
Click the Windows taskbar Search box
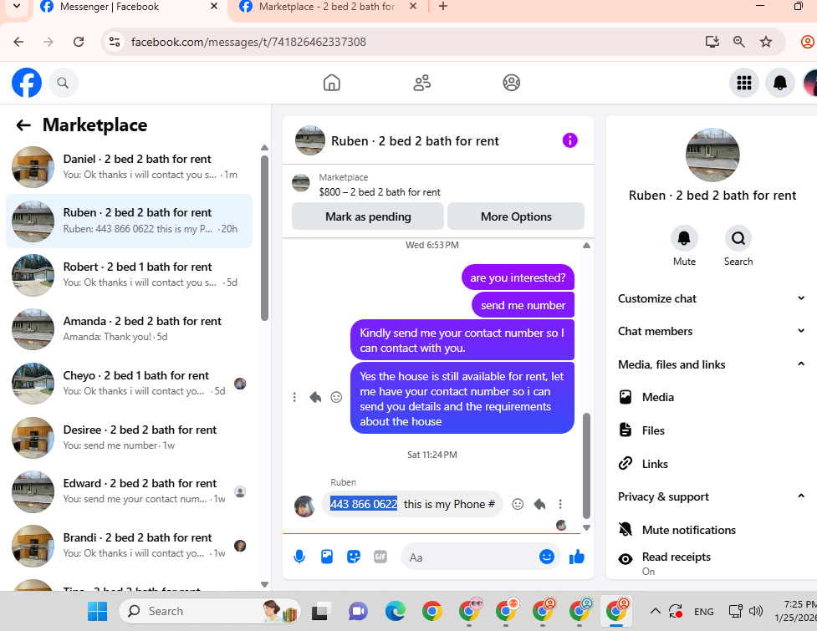[x=210, y=611]
